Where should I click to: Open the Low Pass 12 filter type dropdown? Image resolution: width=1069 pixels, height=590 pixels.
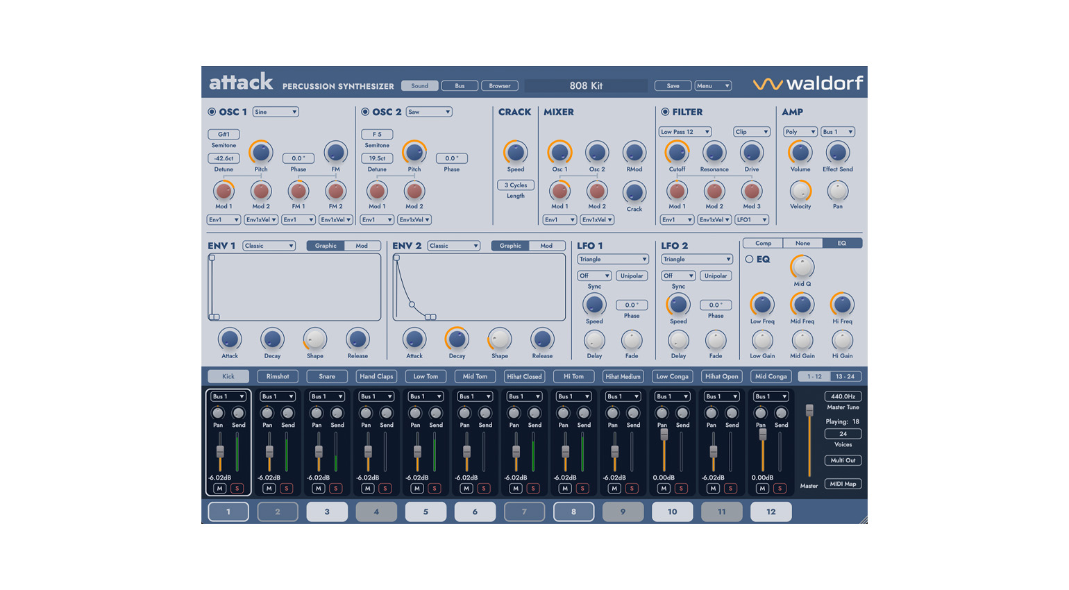coord(685,132)
